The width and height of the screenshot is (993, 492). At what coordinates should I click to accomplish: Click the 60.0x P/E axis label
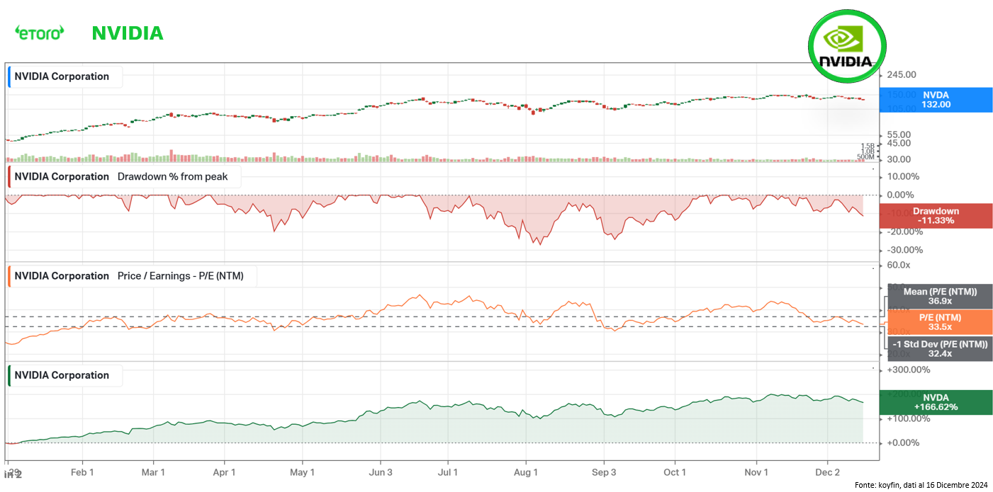(899, 265)
